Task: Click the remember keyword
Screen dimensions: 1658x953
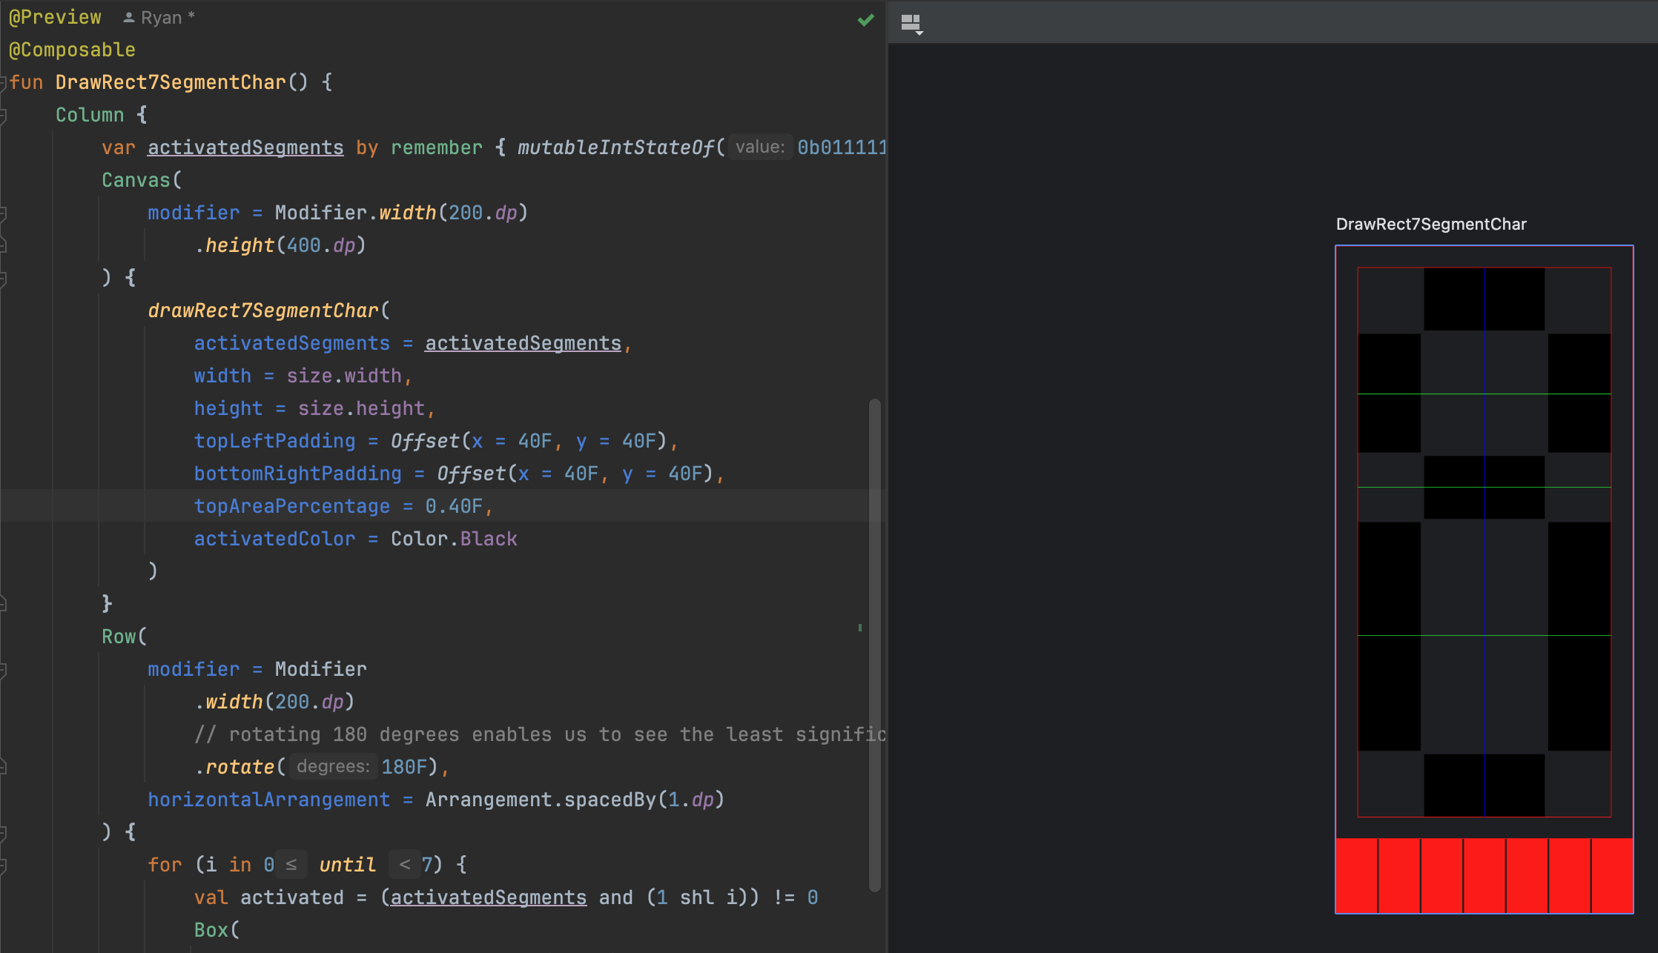Action: point(437,147)
